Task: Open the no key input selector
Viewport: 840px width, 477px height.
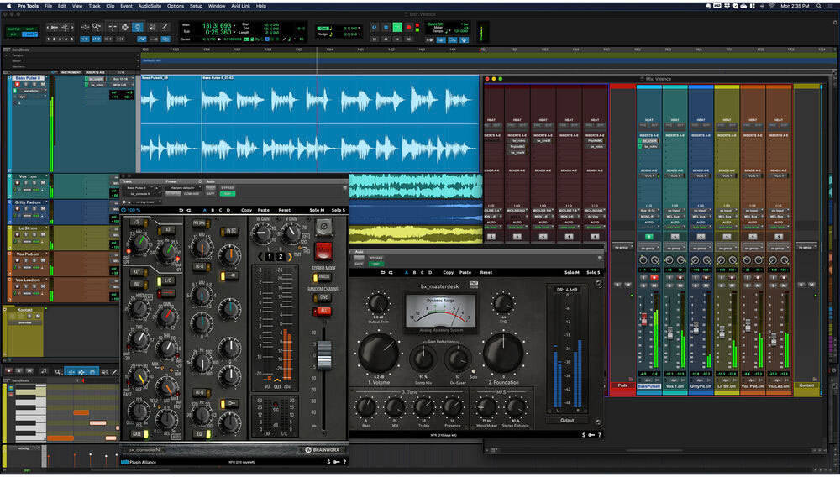Action: pyautogui.click(x=144, y=202)
